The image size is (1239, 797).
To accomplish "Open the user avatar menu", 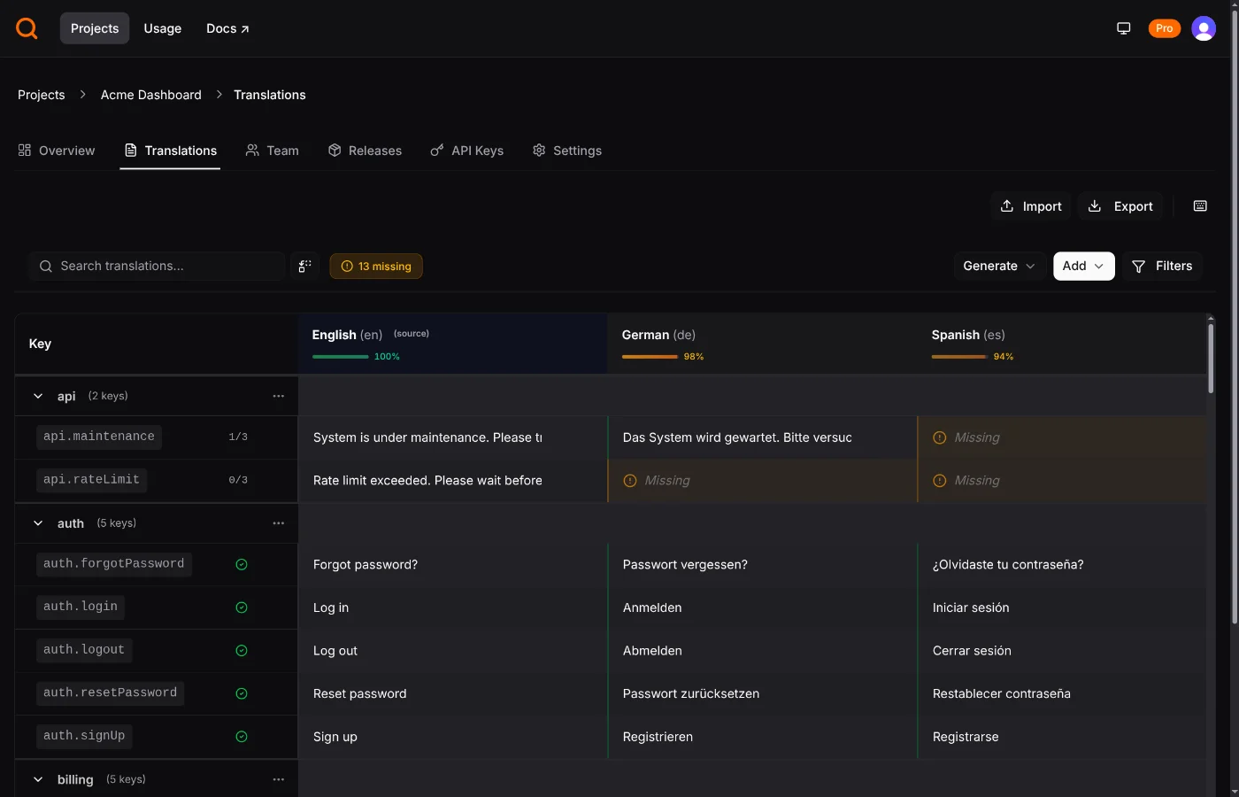I will click(x=1203, y=28).
